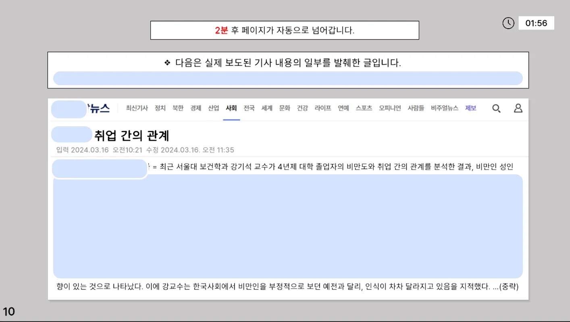Select the active 사회 tab
The width and height of the screenshot is (570, 322).
click(231, 108)
